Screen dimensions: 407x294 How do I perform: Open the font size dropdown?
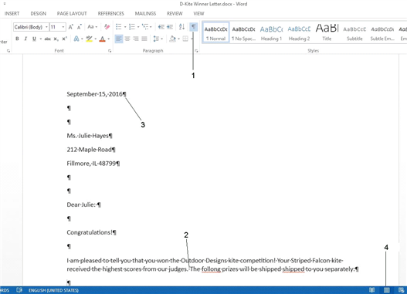click(x=63, y=27)
